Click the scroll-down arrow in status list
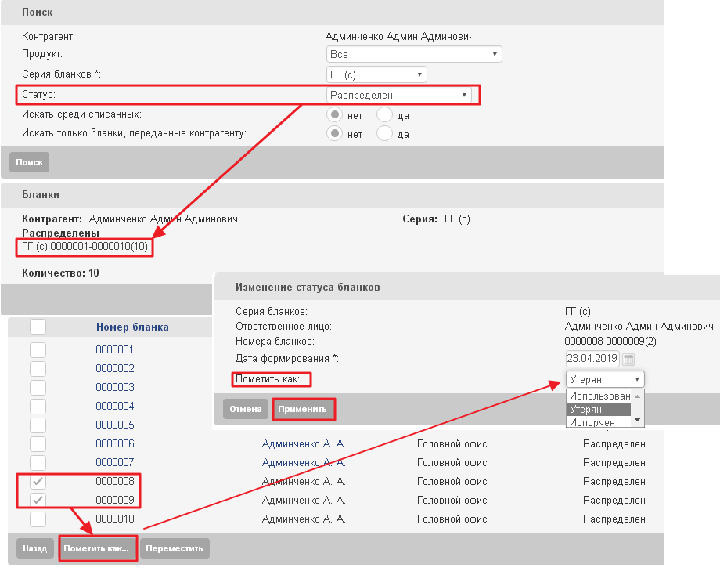Image resolution: width=720 pixels, height=575 pixels. point(637,420)
